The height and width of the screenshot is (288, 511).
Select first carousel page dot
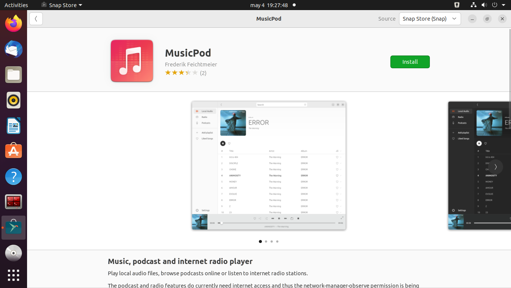pyautogui.click(x=260, y=241)
